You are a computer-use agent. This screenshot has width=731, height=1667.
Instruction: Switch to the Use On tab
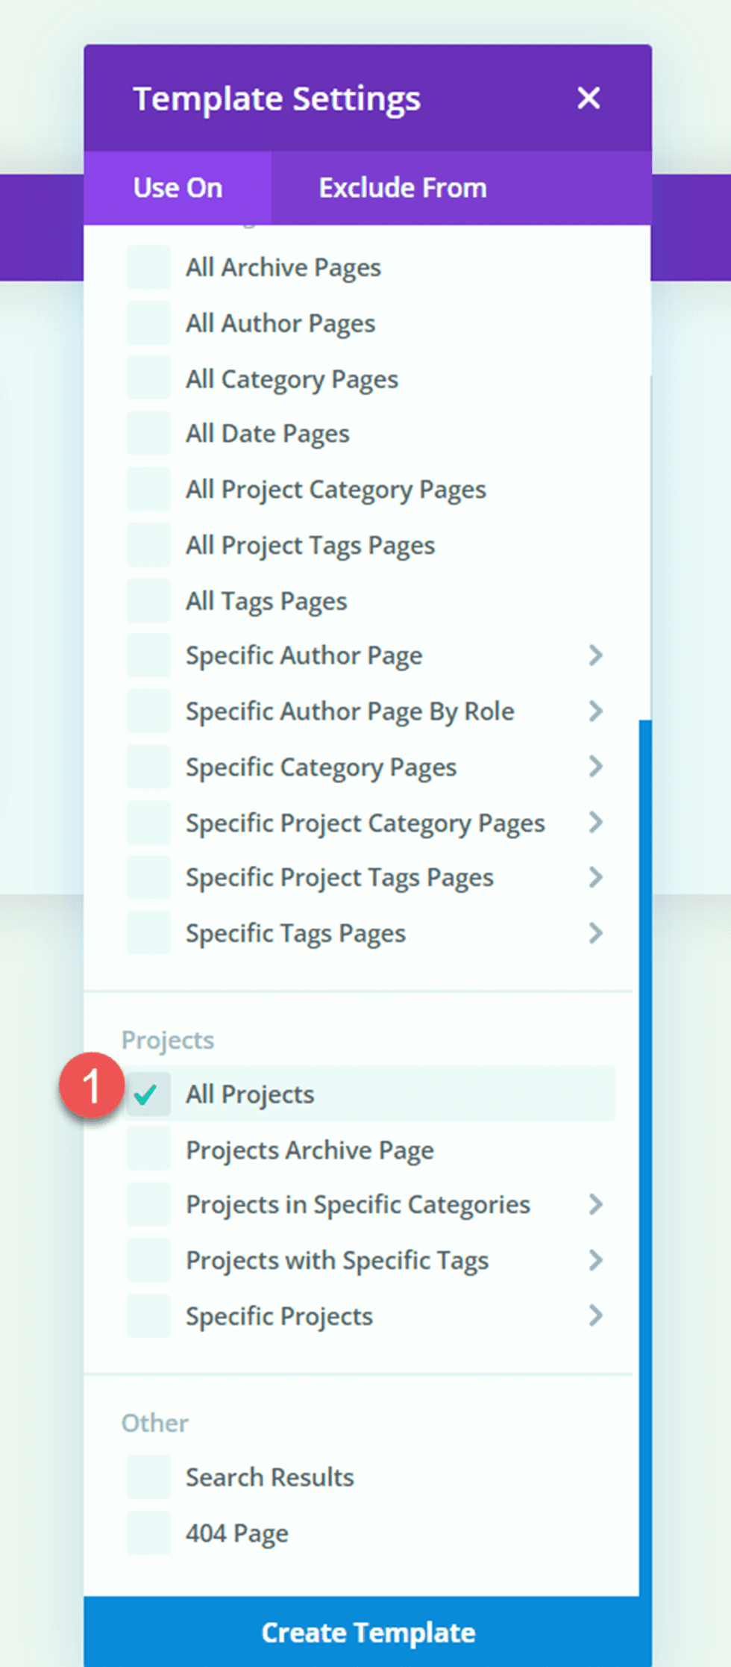pyautogui.click(x=178, y=188)
